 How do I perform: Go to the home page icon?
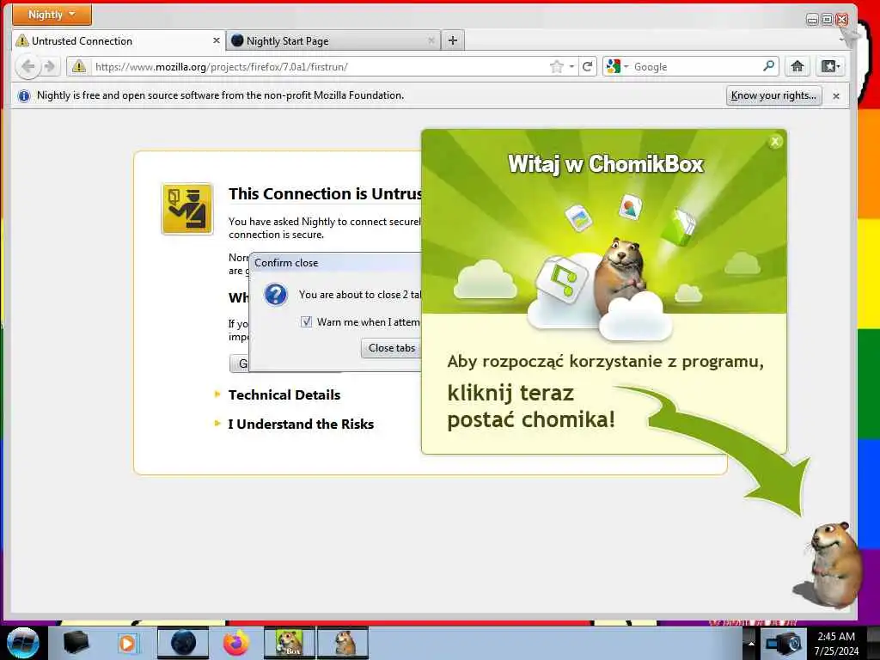tap(797, 67)
